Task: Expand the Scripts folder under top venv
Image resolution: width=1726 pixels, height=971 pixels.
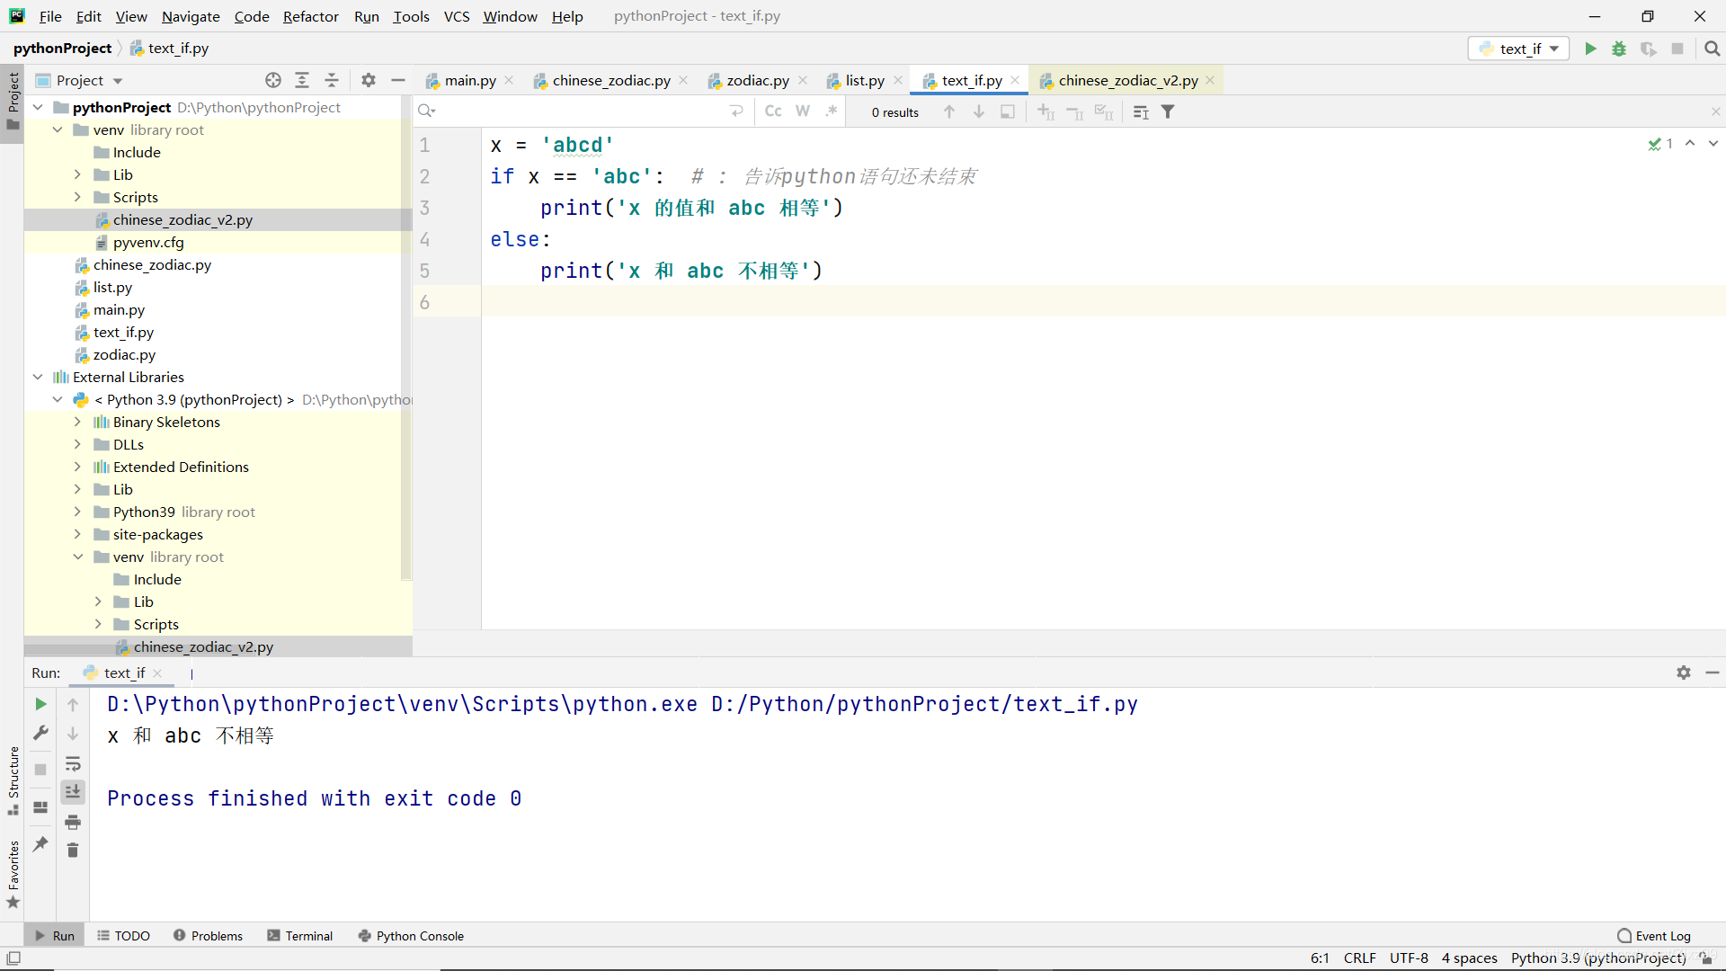Action: (77, 197)
